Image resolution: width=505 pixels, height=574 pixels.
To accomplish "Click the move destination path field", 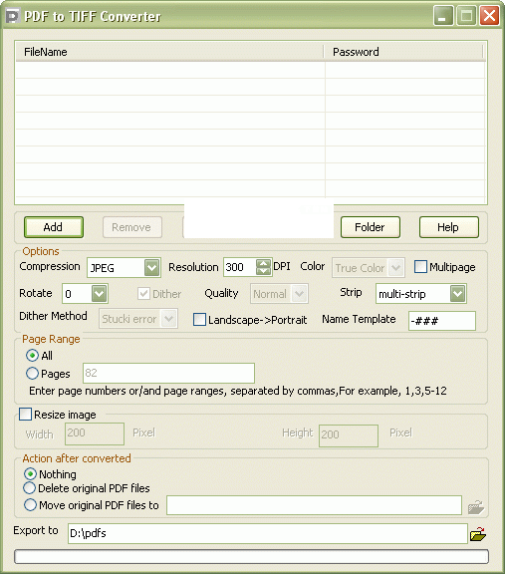I will [x=314, y=505].
